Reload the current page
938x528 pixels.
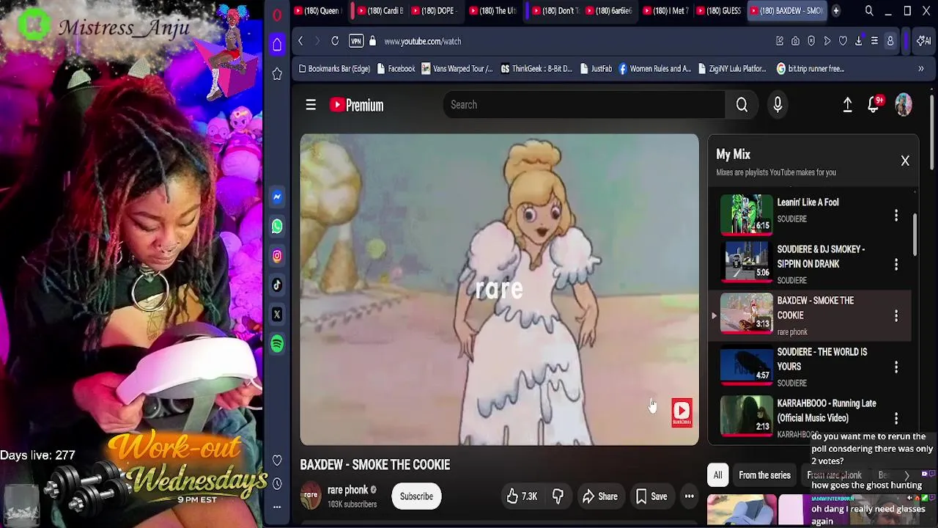pyautogui.click(x=335, y=41)
